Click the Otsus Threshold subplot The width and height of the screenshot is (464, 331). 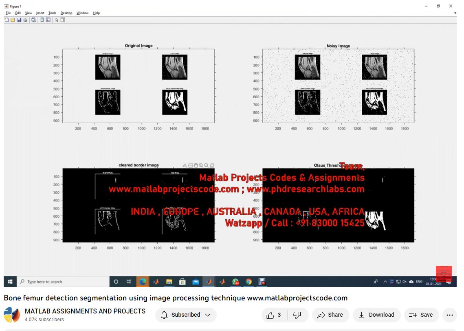(x=338, y=205)
